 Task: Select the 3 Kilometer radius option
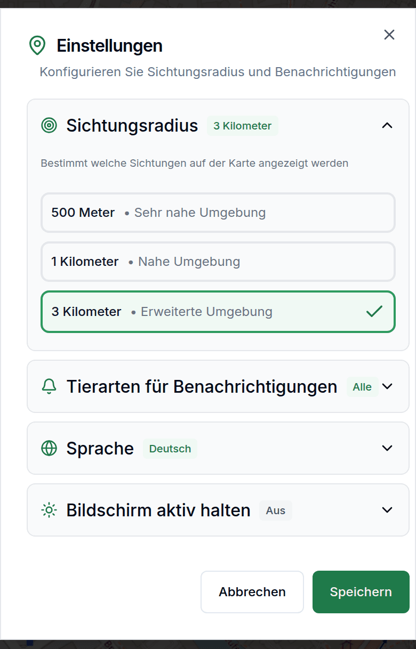click(218, 311)
